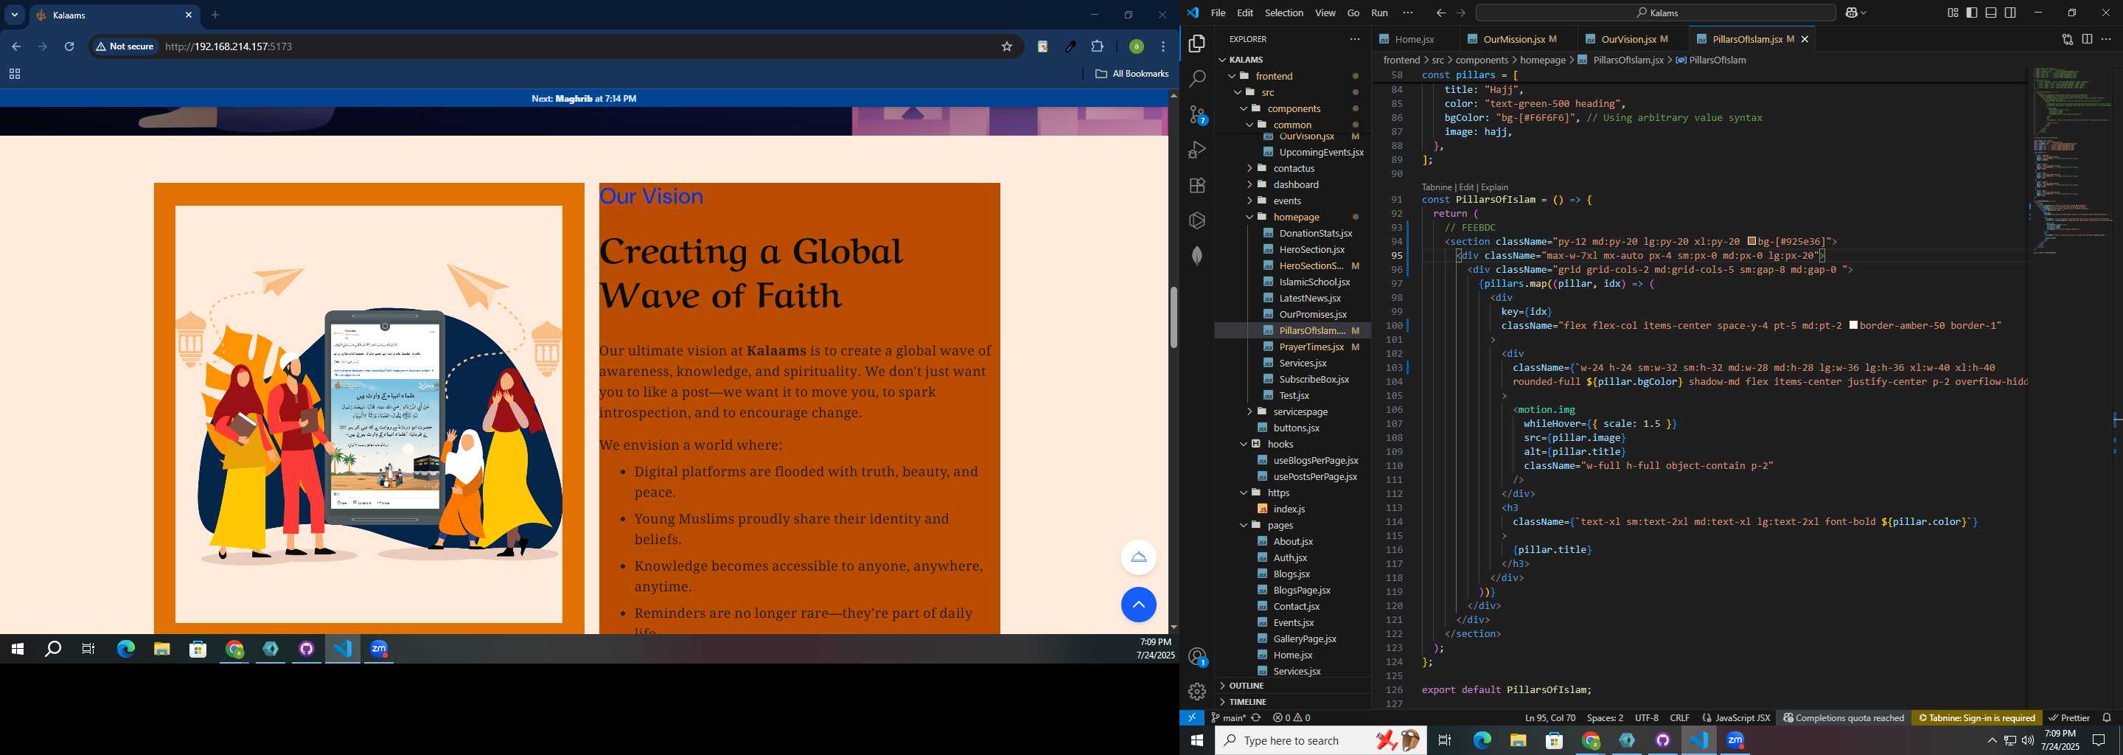Open the File menu in VS Code
The width and height of the screenshot is (2123, 755).
click(1218, 13)
